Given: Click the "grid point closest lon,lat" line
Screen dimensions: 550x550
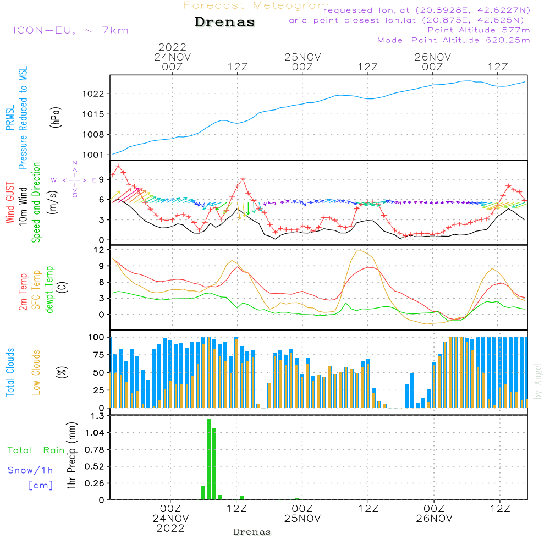Looking at the screenshot, I should pos(406,20).
